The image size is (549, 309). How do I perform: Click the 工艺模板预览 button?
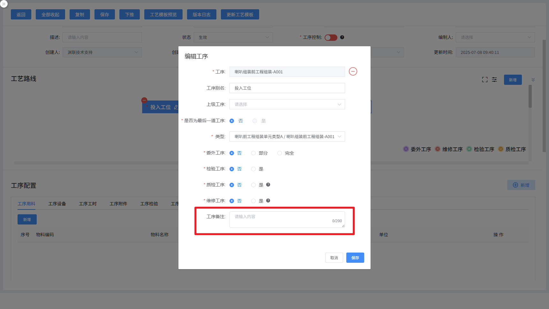(x=163, y=14)
